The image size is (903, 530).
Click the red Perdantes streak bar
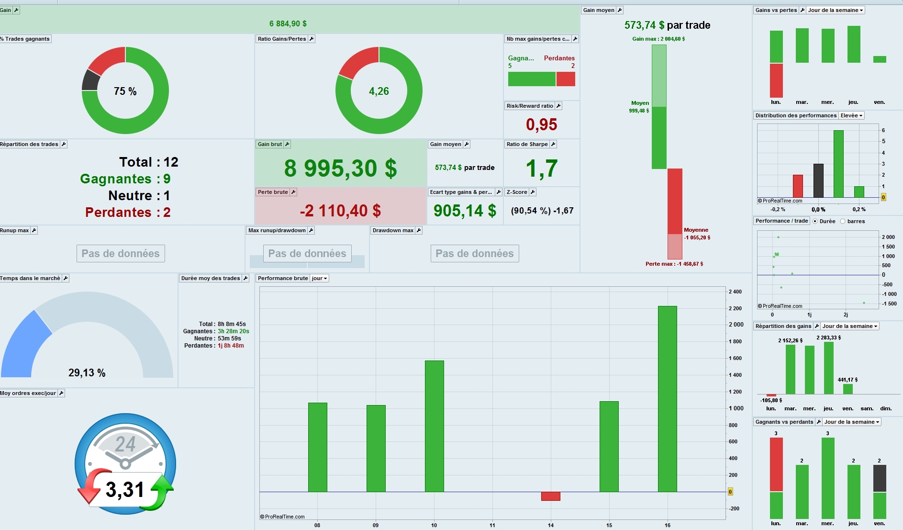coord(566,79)
